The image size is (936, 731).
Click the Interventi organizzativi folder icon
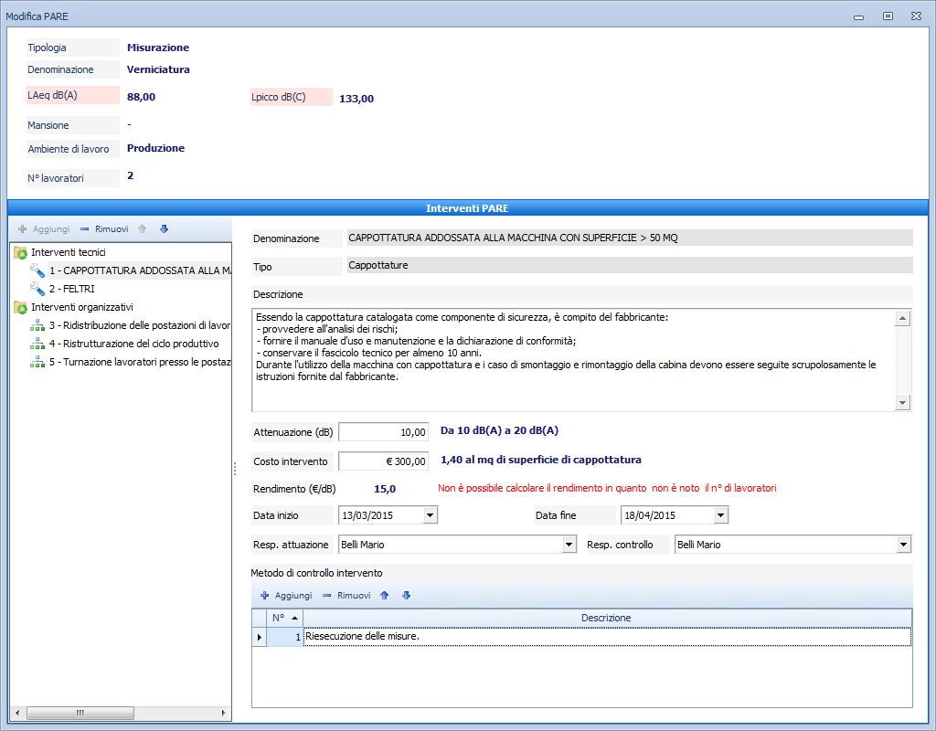tap(20, 307)
